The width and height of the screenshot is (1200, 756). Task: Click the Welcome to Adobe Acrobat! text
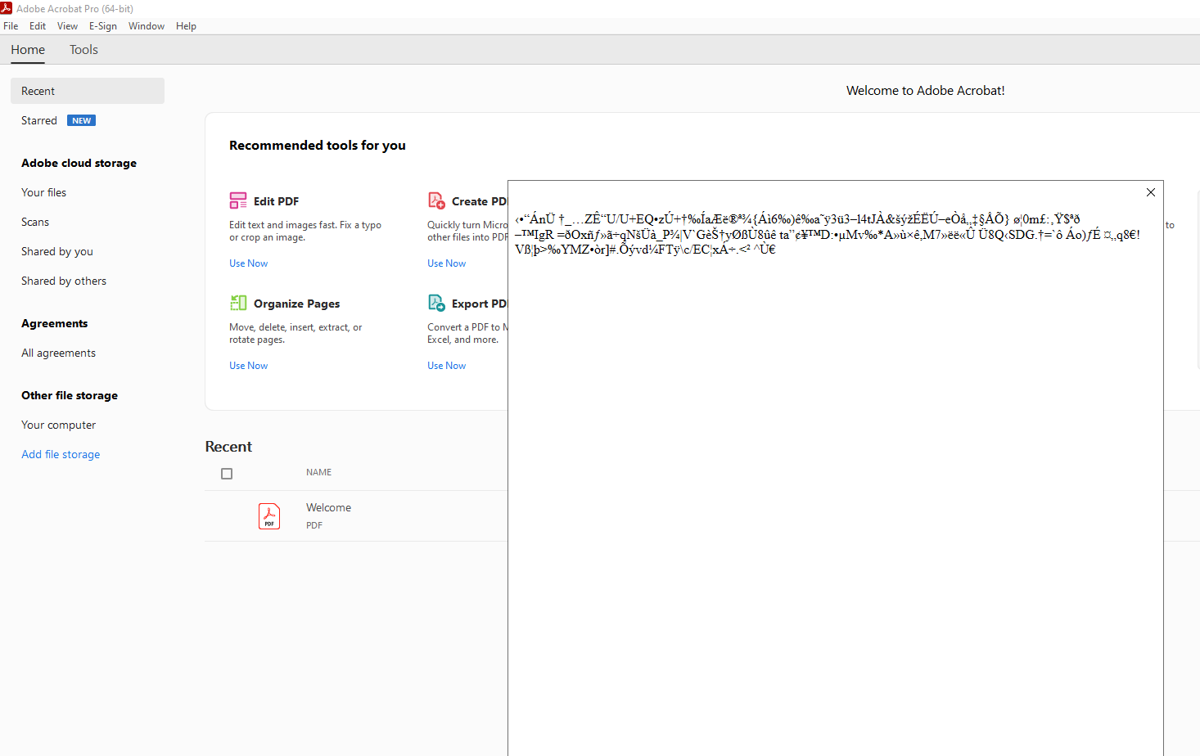pos(925,91)
